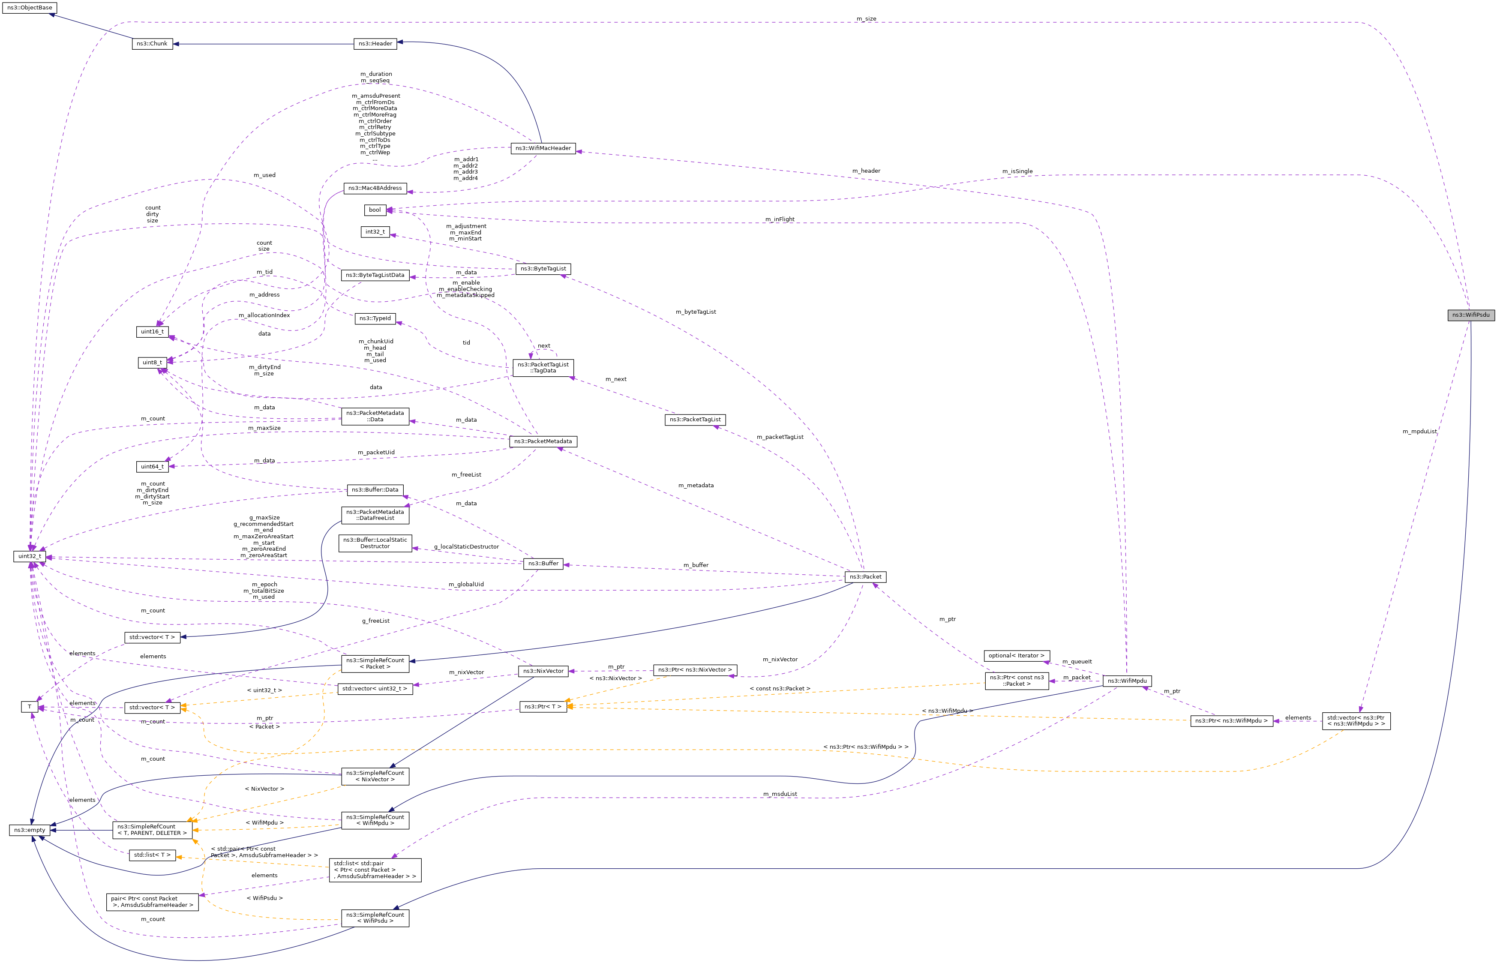
Task: Select the ns3::TypeId node
Action: tap(375, 318)
